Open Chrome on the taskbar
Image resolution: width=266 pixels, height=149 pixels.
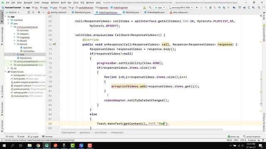coord(38,145)
